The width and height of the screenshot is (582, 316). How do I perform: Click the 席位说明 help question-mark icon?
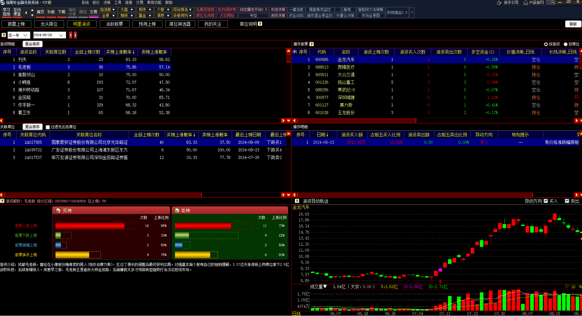(260, 24)
